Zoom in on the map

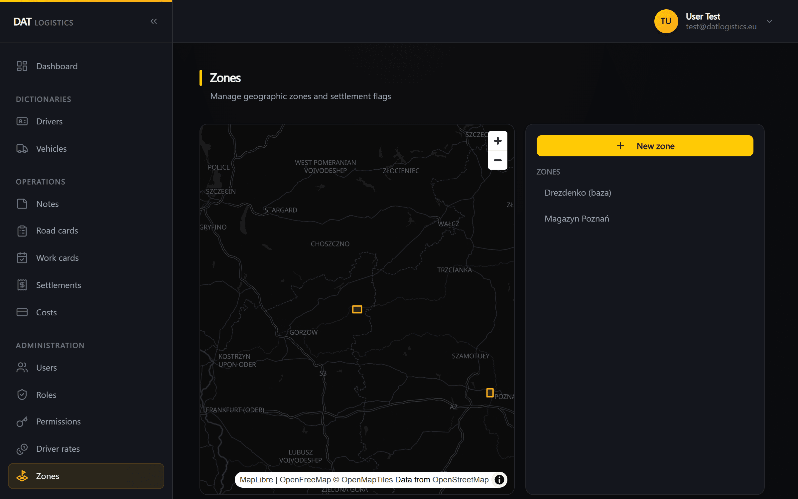click(x=498, y=141)
